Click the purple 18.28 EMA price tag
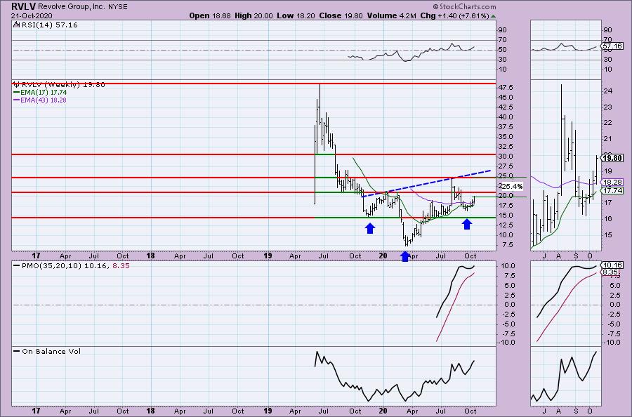 (612, 182)
